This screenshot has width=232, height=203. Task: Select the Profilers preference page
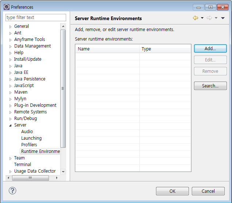(29, 145)
